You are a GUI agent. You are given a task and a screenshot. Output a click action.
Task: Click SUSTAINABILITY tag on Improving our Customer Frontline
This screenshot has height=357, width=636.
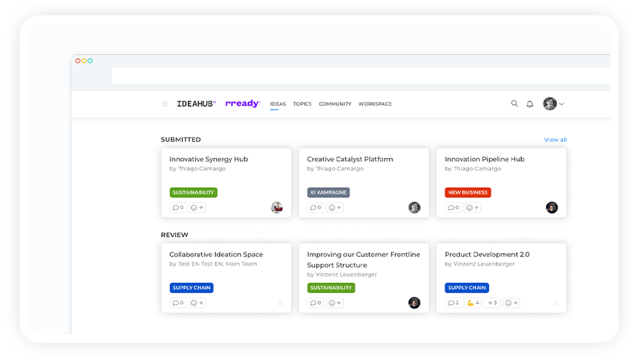[331, 288]
